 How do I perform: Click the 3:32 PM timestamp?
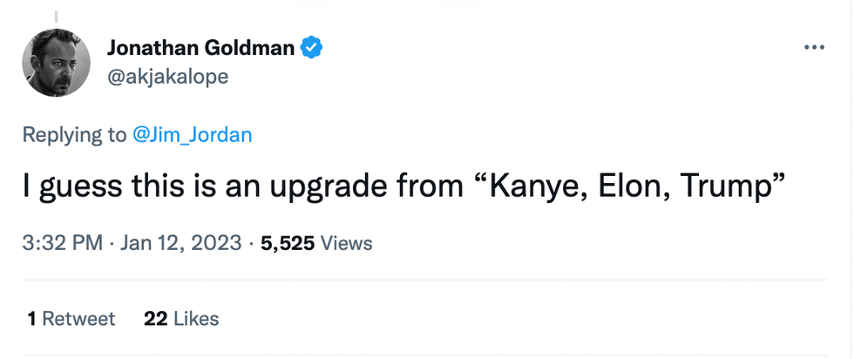click(63, 243)
